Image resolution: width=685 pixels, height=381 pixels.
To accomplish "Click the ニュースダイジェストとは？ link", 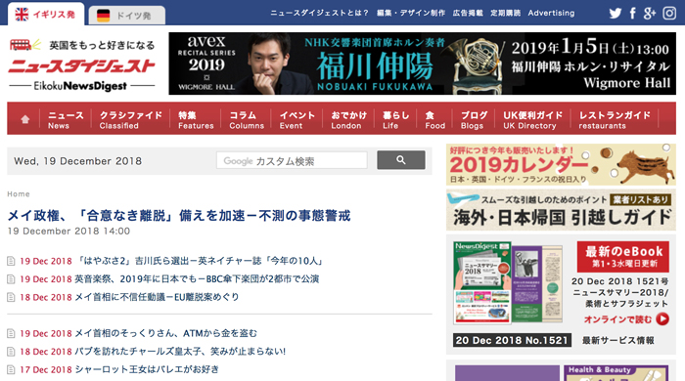I will click(x=319, y=13).
